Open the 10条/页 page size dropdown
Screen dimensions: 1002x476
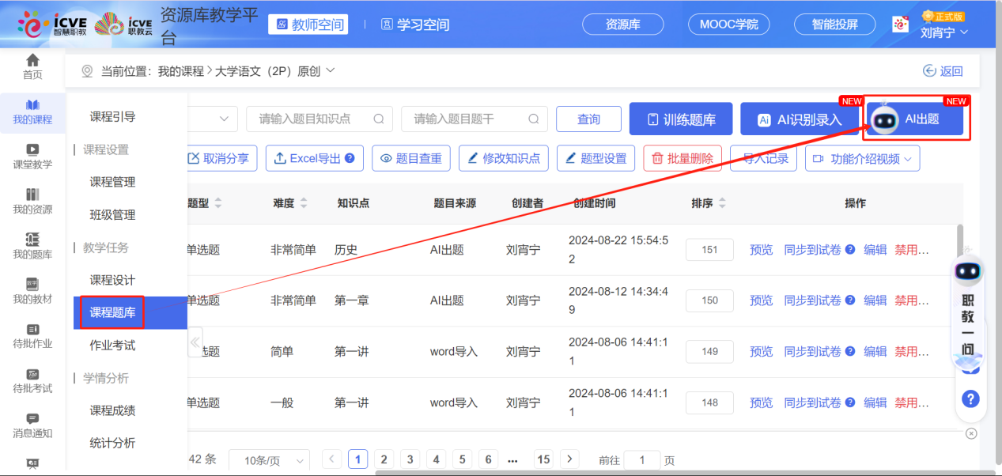pos(269,460)
